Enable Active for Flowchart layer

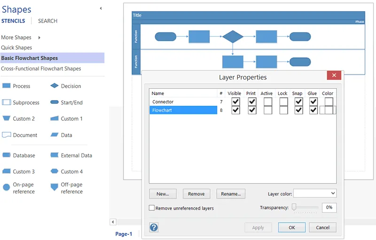(x=268, y=110)
